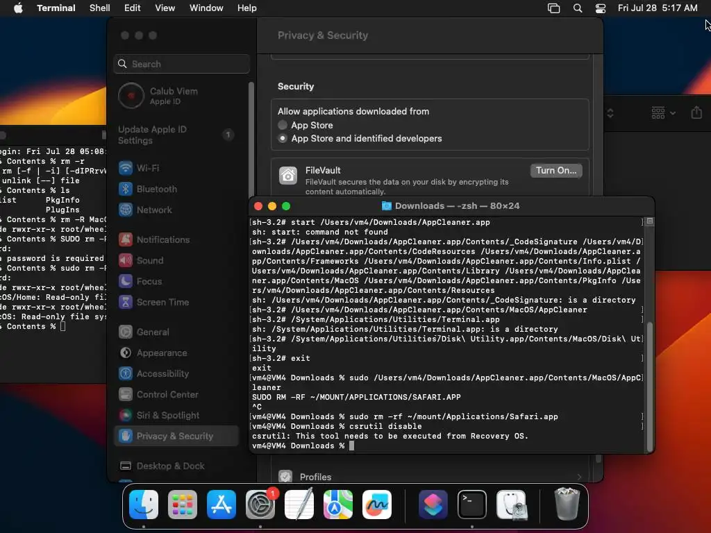Open the Terminal application menu
This screenshot has height=533, width=711.
coord(56,8)
